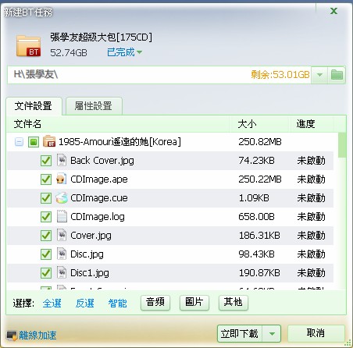Switch to the 屬性設置 tab
Image resolution: width=353 pixels, height=348 pixels.
pyautogui.click(x=94, y=106)
